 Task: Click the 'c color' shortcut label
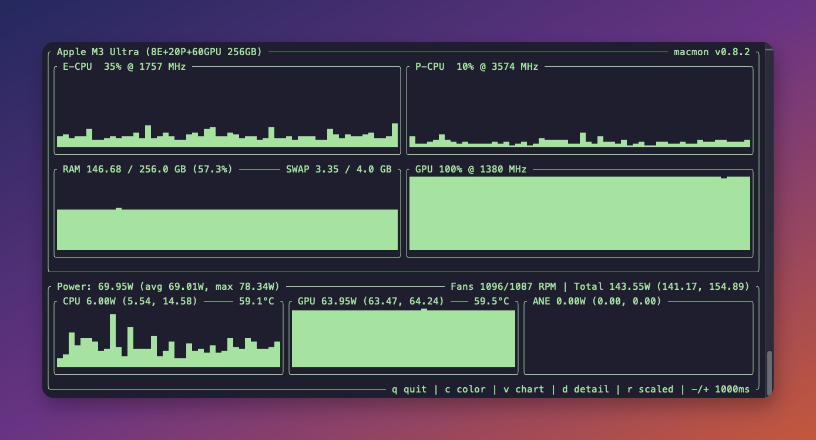[465, 389]
